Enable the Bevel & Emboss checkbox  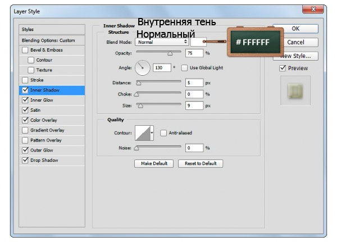click(25, 50)
